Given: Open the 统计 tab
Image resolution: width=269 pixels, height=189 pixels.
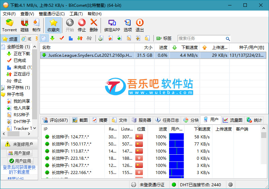Looking at the screenshot, I should coord(254,120).
